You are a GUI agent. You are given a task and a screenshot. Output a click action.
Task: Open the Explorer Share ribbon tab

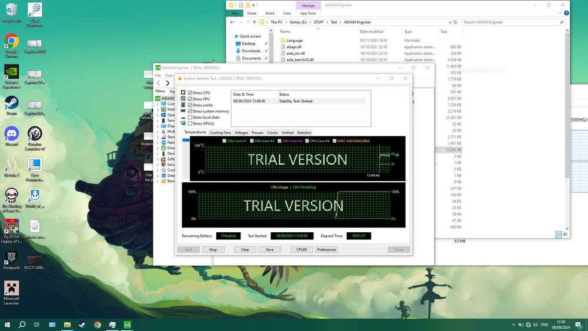270,13
